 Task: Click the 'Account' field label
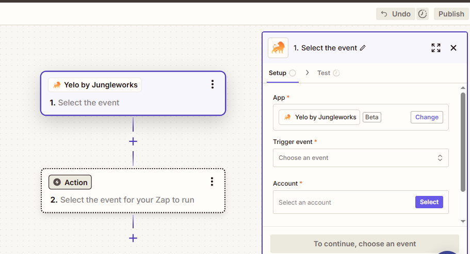(285, 184)
